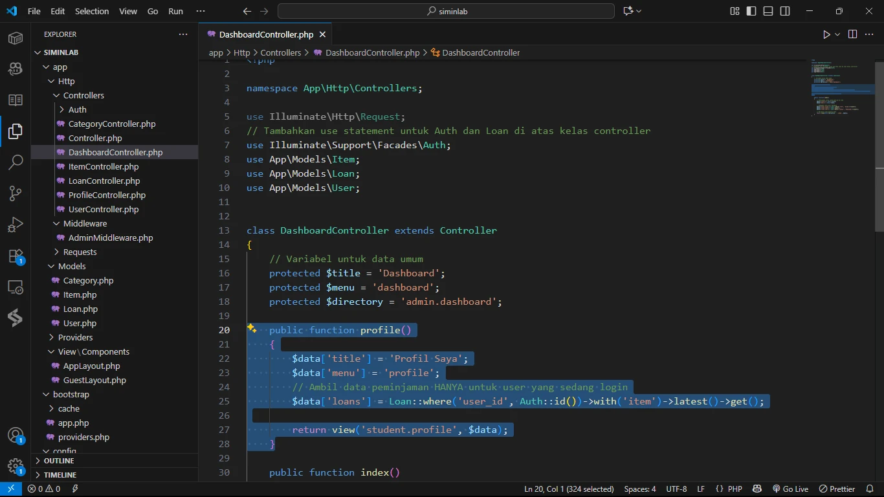Open Run and Debug view
884x497 pixels.
pos(16,225)
